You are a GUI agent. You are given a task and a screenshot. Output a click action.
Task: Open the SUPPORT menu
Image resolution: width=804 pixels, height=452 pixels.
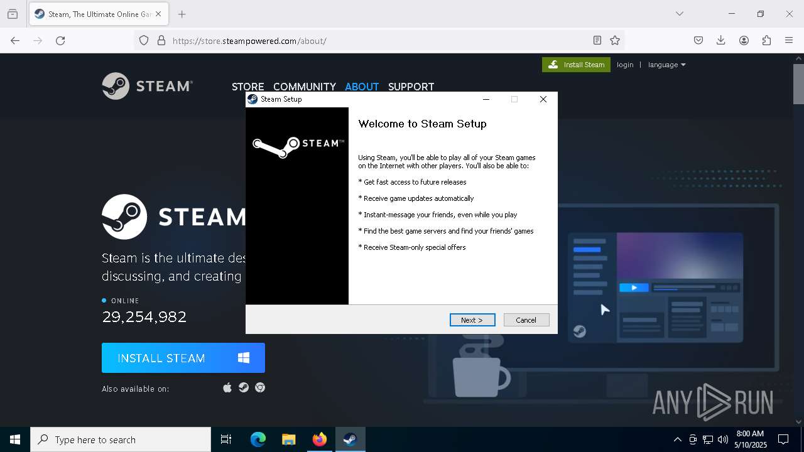click(411, 87)
